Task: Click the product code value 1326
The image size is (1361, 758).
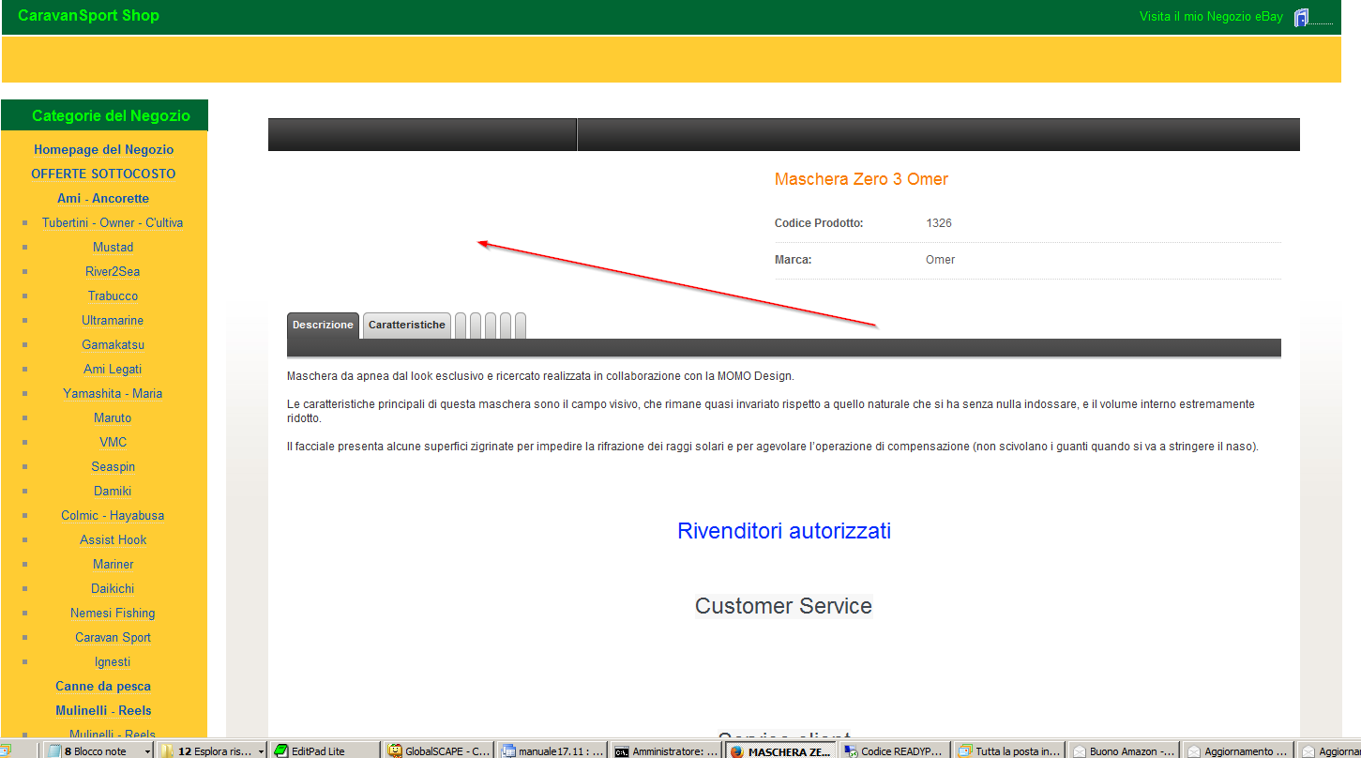Action: coord(939,223)
